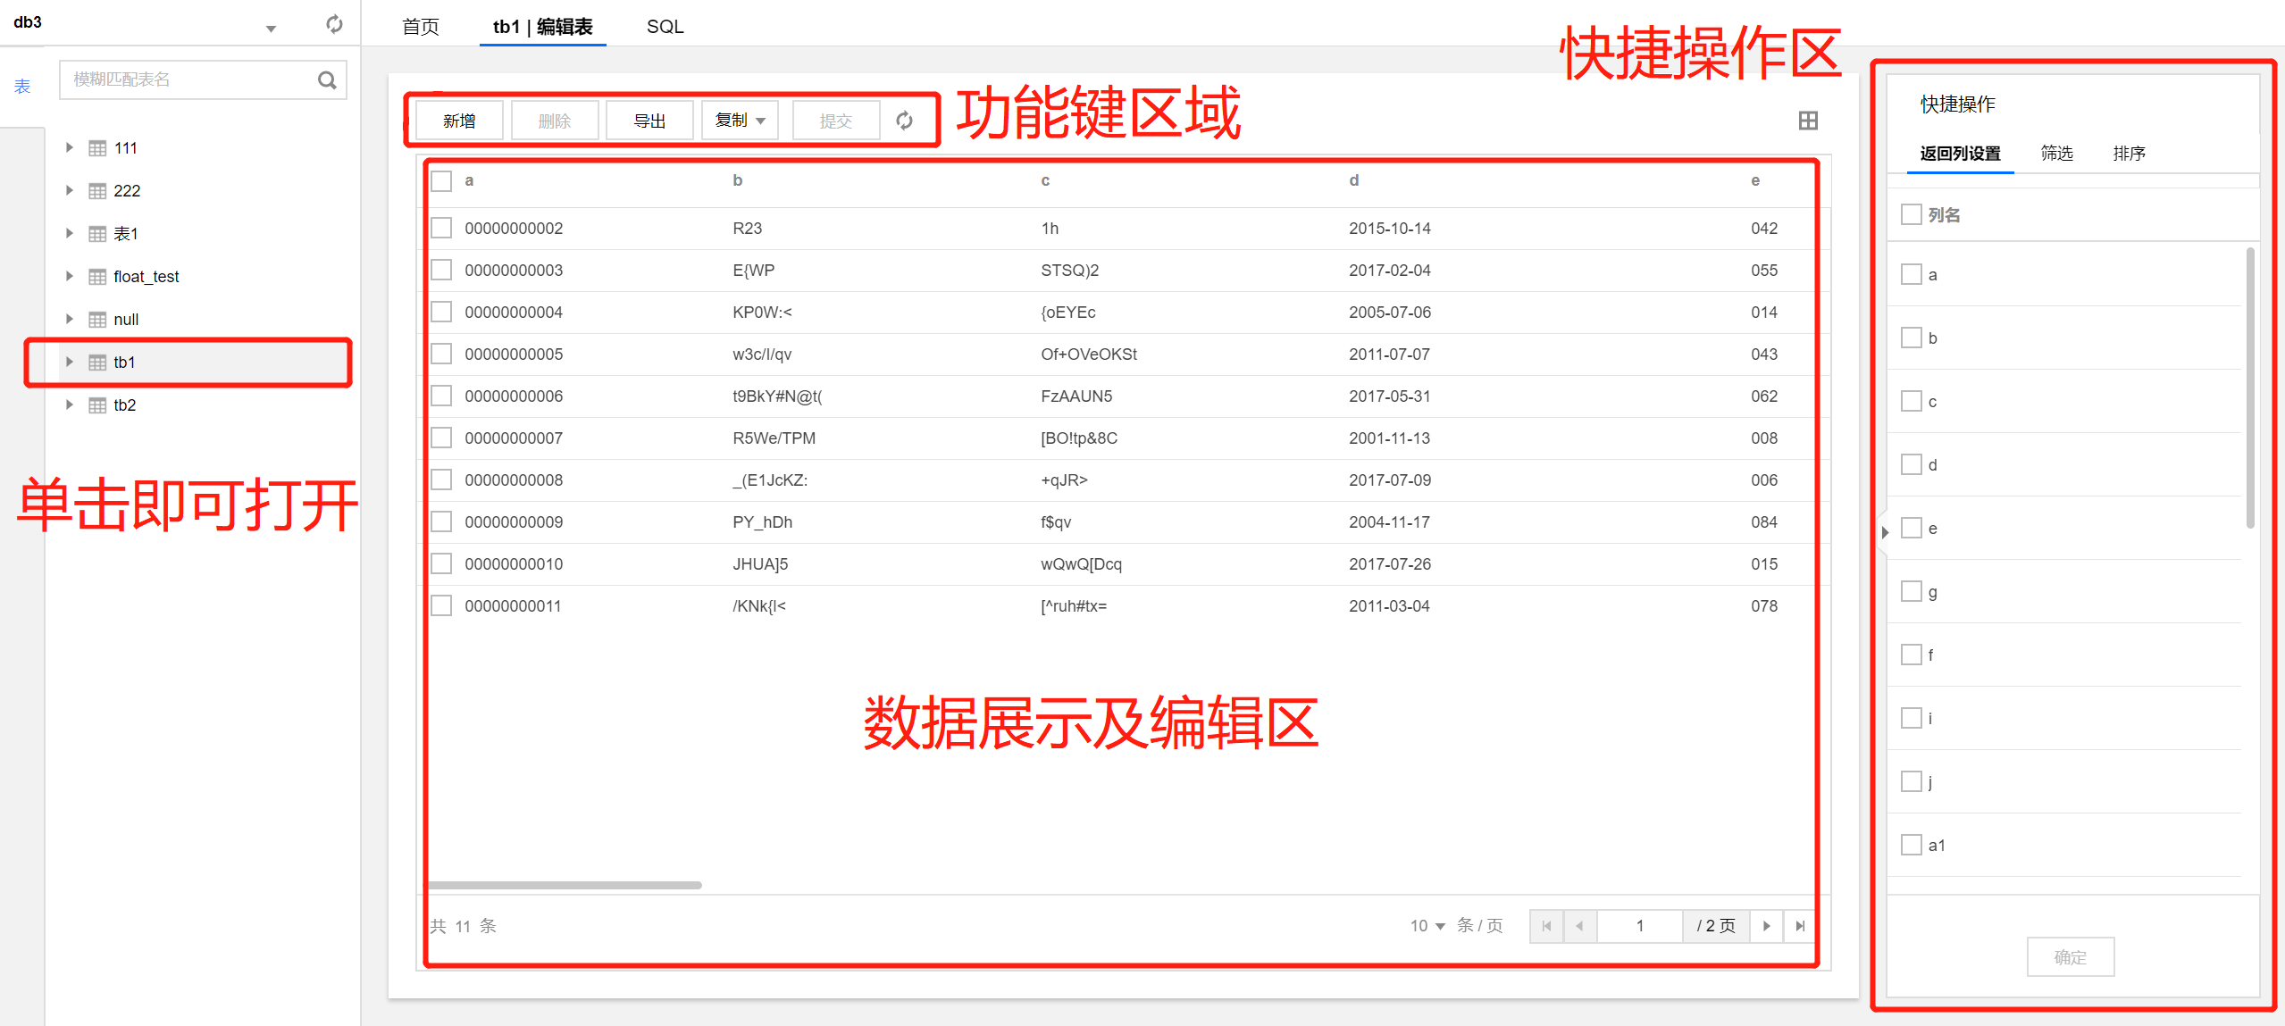Go to next page with pagination arrow
This screenshot has height=1026, width=2285.
[1766, 926]
